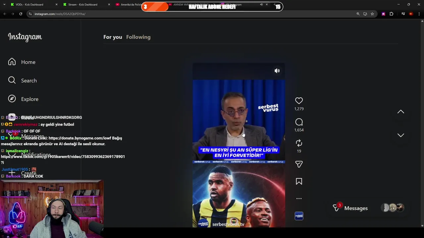The width and height of the screenshot is (424, 238).
Task: Click the scrollbar down arrow
Action: [x=422, y=226]
